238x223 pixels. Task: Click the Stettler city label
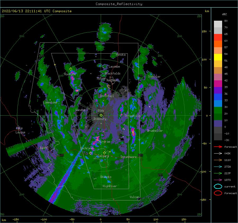(154, 77)
